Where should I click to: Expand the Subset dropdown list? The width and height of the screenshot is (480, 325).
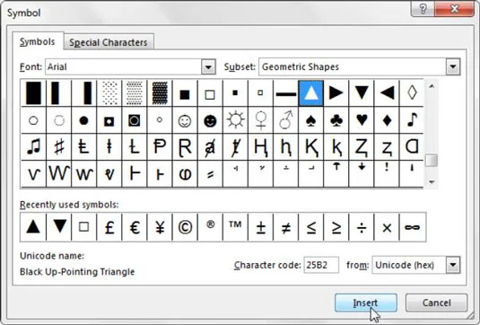[453, 66]
